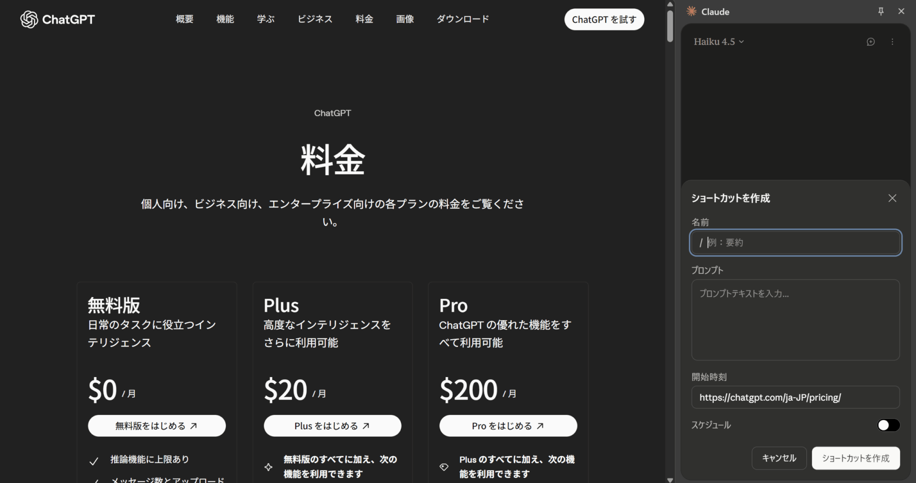The image size is (916, 483).
Task: Click the diamond icon under the Pro plan
Action: click(444, 467)
